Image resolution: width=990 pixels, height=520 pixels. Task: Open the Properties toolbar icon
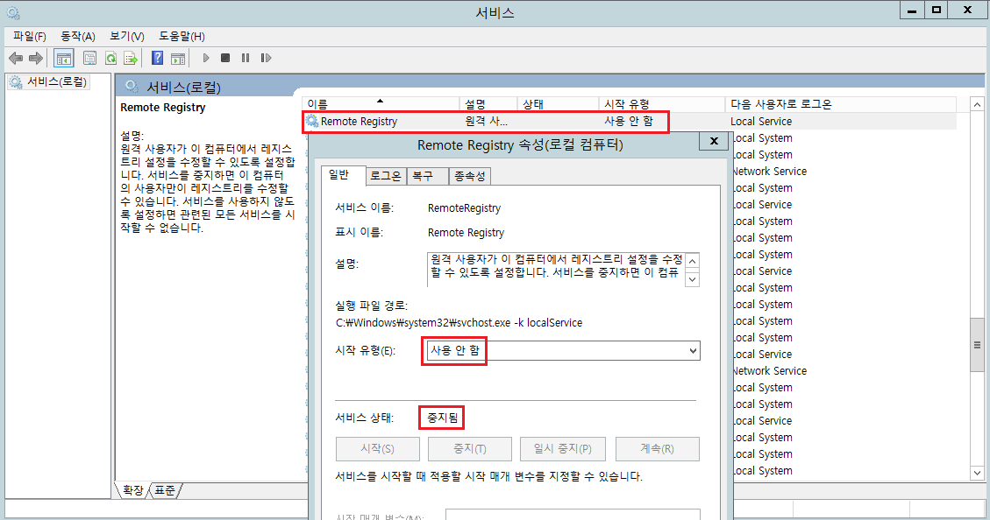pos(89,59)
